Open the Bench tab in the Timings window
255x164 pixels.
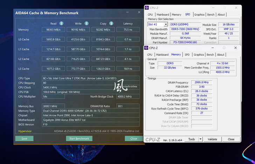tap(210, 55)
